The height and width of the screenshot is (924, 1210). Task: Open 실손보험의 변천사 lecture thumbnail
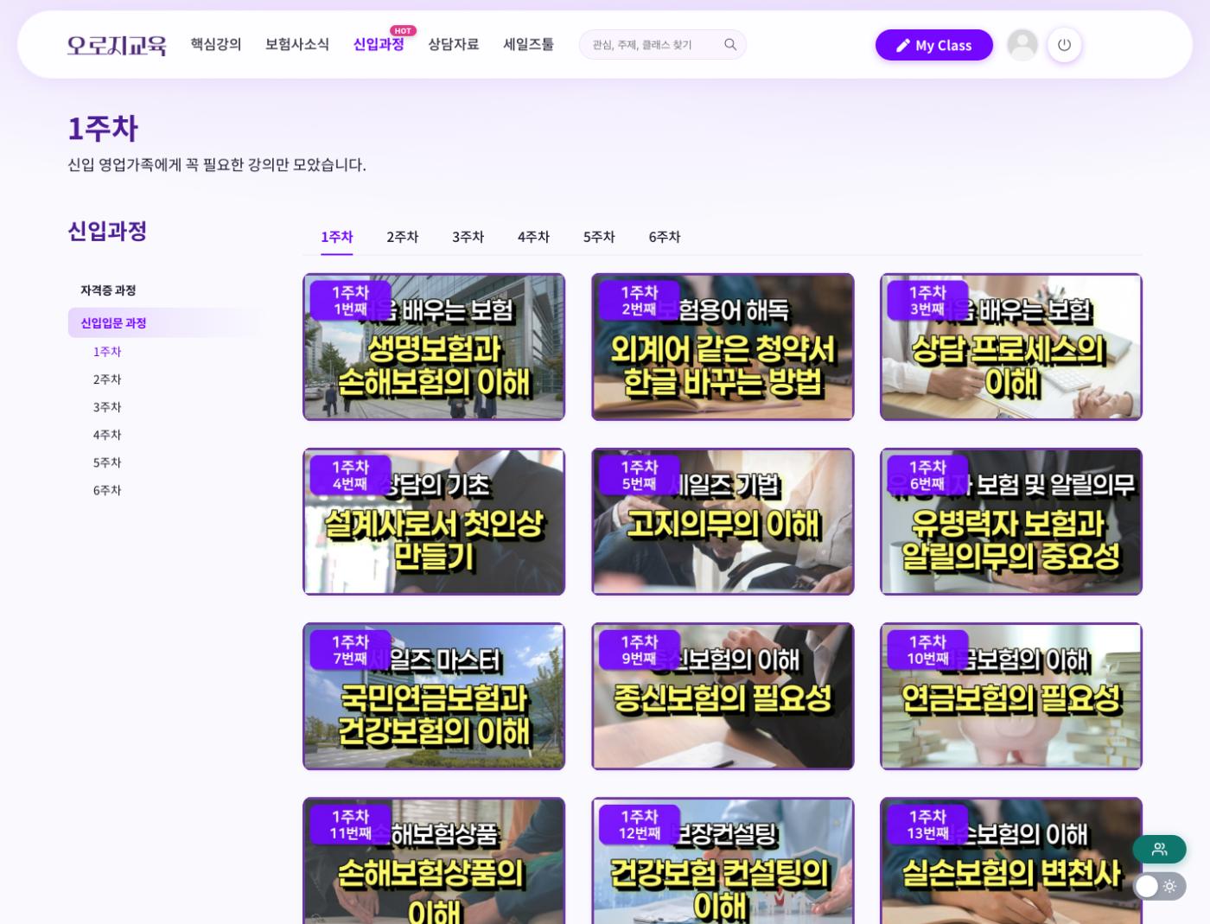1011,861
